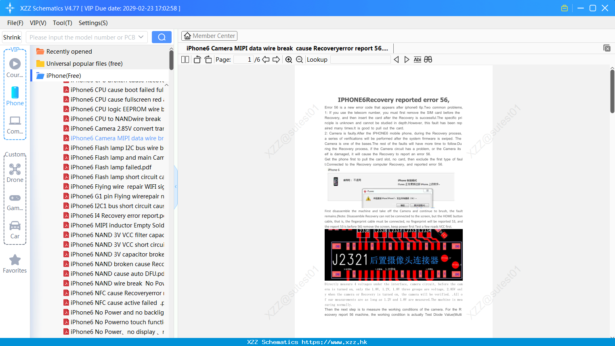Click the model number search box
This screenshot has width=615, height=346.
tap(82, 37)
